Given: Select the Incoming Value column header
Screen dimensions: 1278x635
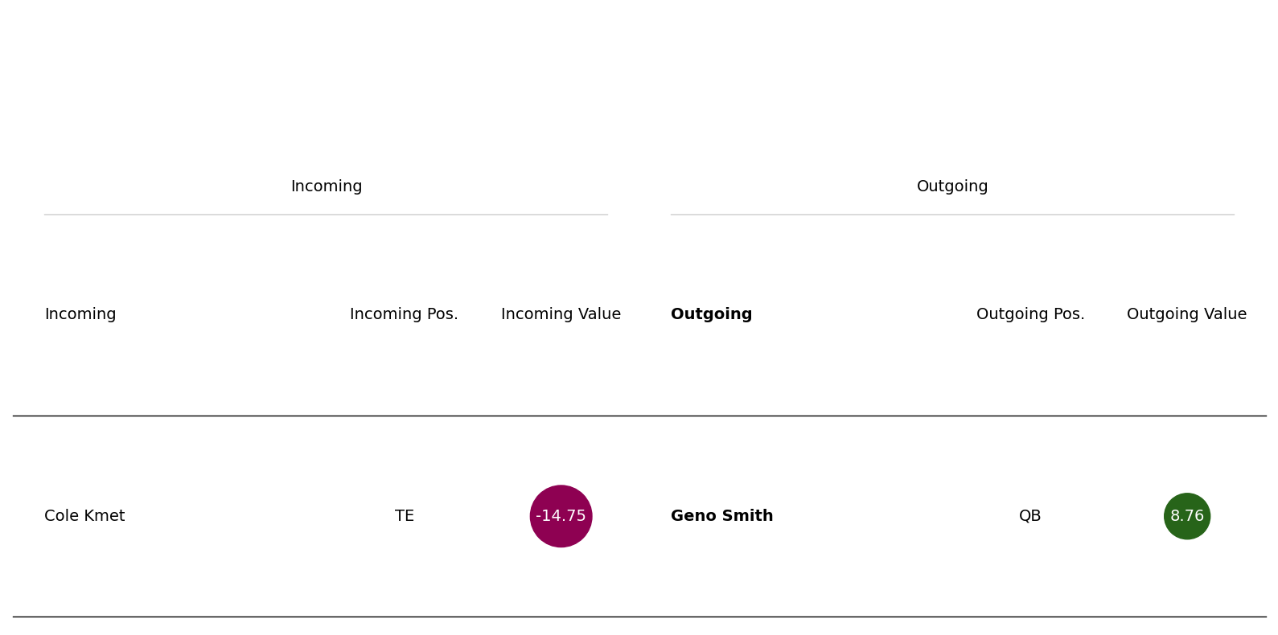Looking at the screenshot, I should point(561,314).
